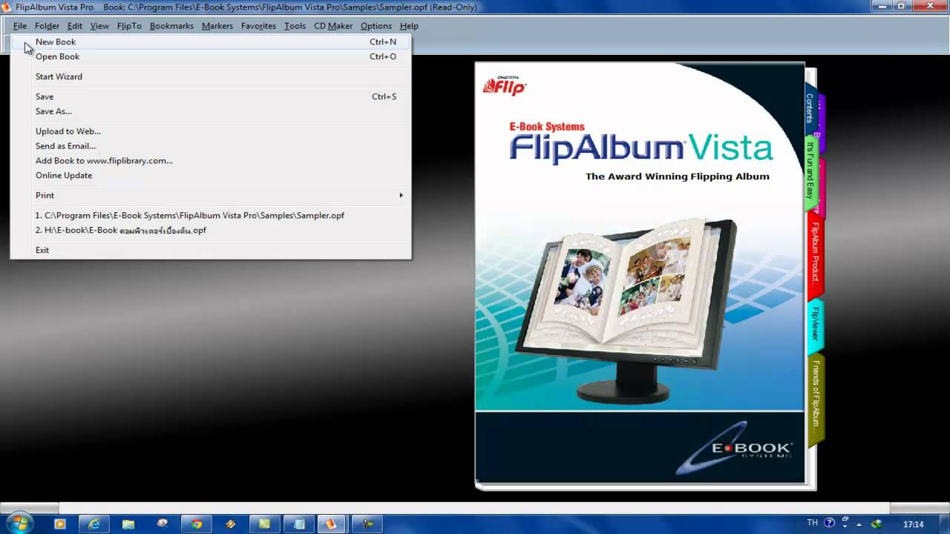Viewport: 950px width, 534px height.
Task: Open the Bookmarks menu
Action: click(x=171, y=26)
